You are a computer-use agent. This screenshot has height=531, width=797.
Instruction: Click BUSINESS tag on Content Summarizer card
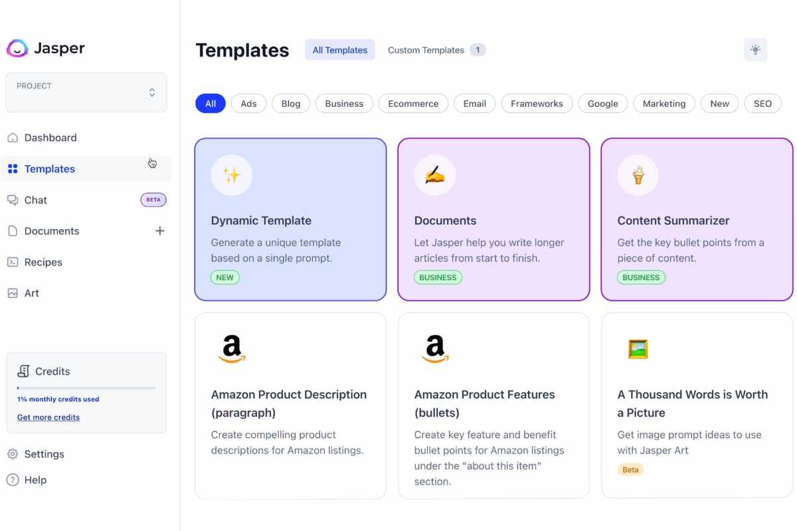[x=641, y=277]
